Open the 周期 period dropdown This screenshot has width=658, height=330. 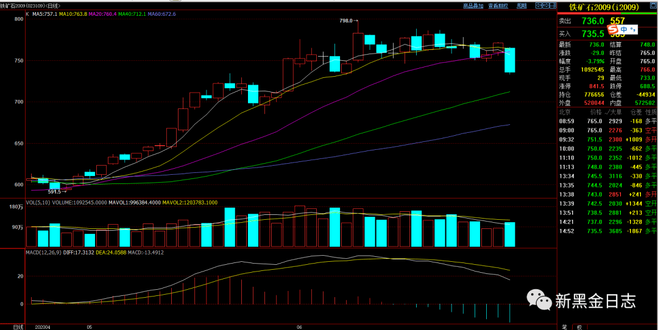(522, 5)
